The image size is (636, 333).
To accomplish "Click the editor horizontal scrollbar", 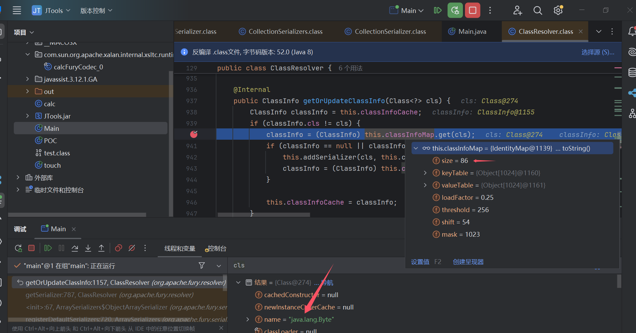I will tap(264, 215).
